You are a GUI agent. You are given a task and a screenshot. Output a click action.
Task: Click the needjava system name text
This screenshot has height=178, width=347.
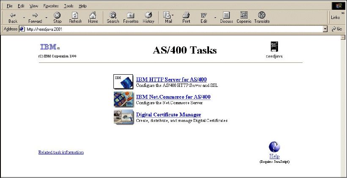[x=274, y=56]
